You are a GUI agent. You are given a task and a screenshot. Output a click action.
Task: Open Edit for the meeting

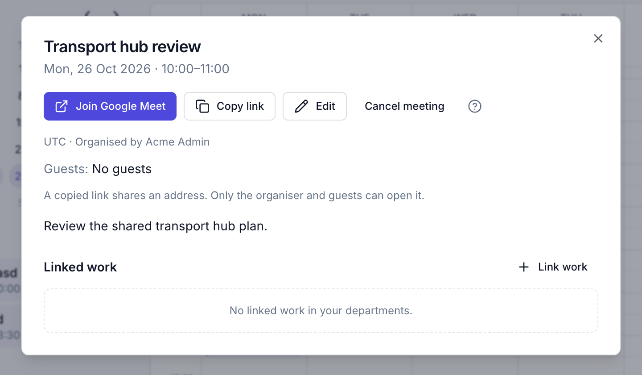(x=315, y=106)
